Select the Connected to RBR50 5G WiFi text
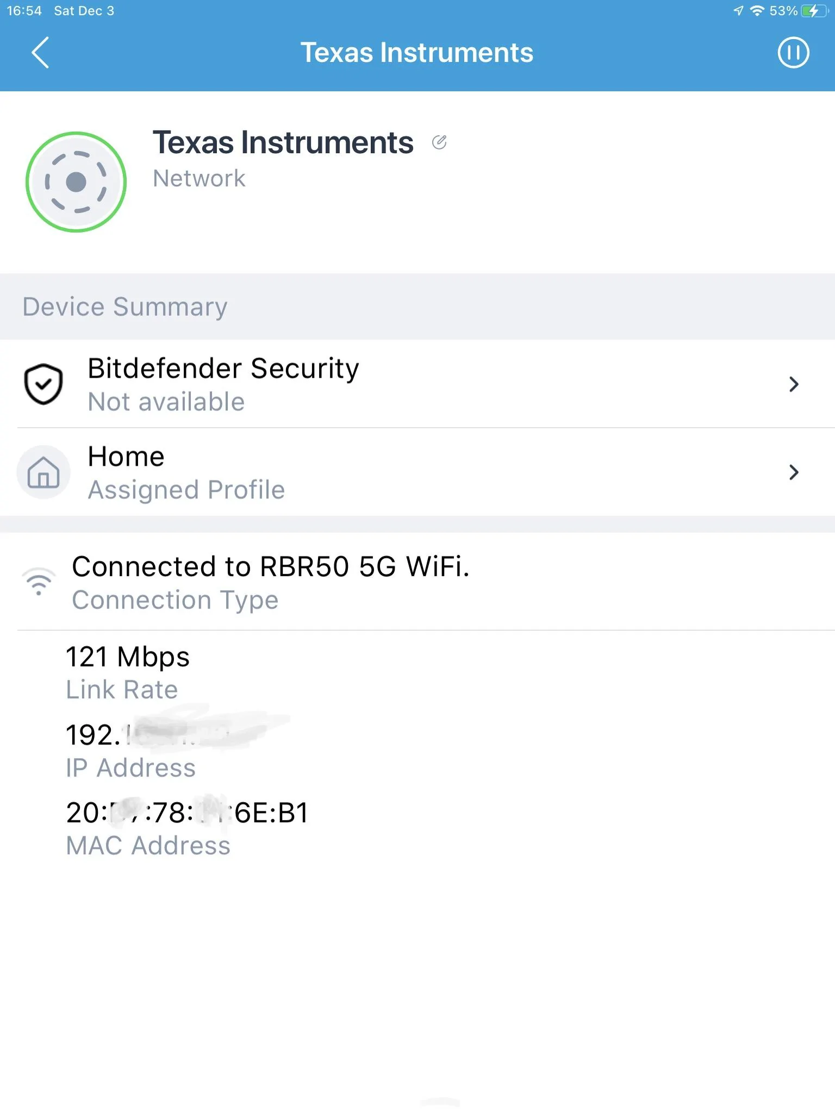The height and width of the screenshot is (1113, 835). 270,567
